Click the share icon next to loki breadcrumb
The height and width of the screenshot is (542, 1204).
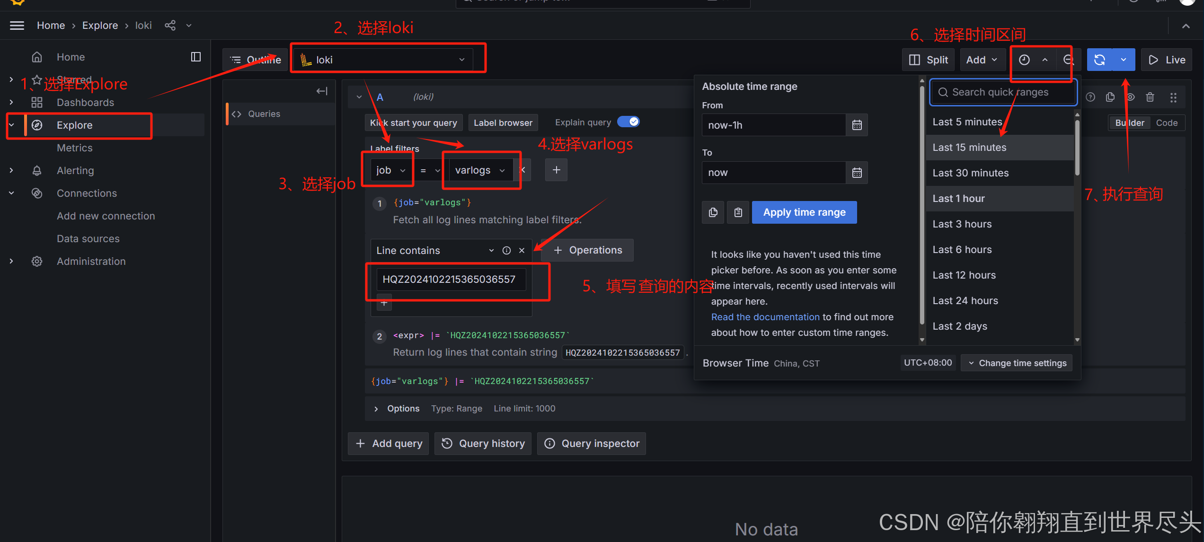point(170,26)
